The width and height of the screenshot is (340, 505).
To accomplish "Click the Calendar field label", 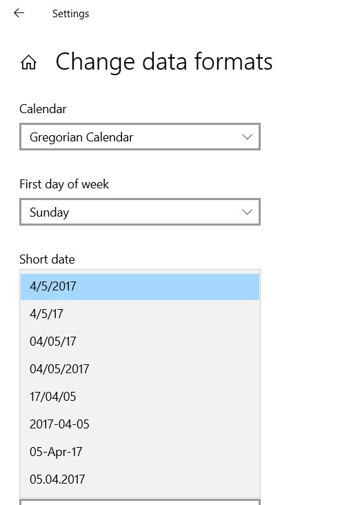I will (43, 109).
